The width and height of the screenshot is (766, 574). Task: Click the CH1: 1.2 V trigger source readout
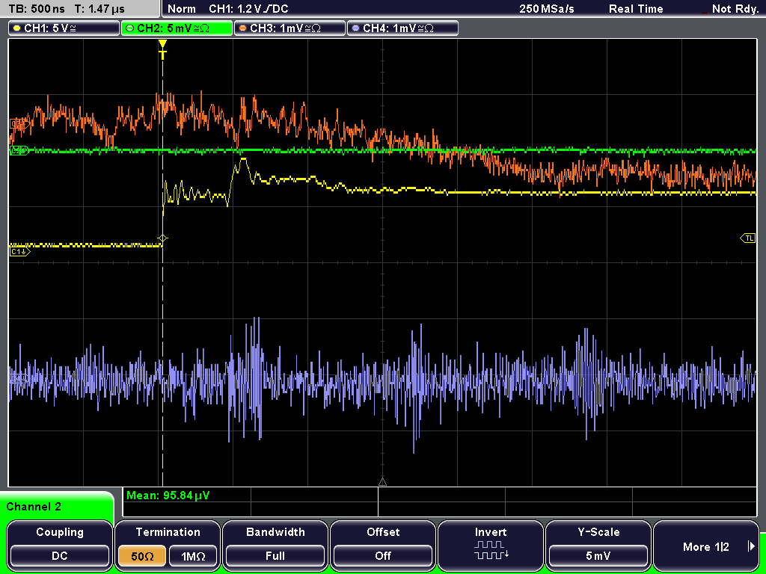pyautogui.click(x=248, y=9)
